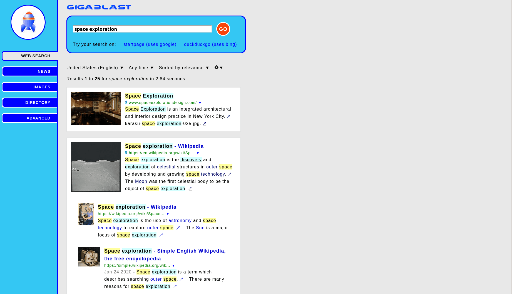Image resolution: width=512 pixels, height=294 pixels.
Task: Open the Sorted by relevance dropdown
Action: [x=184, y=68]
